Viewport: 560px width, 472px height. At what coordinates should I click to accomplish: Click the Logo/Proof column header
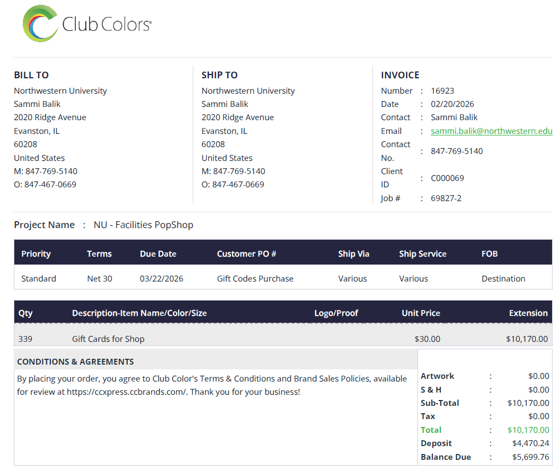(x=336, y=313)
